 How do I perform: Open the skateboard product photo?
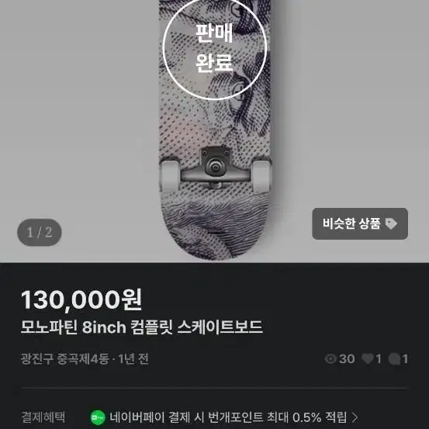tap(214, 131)
